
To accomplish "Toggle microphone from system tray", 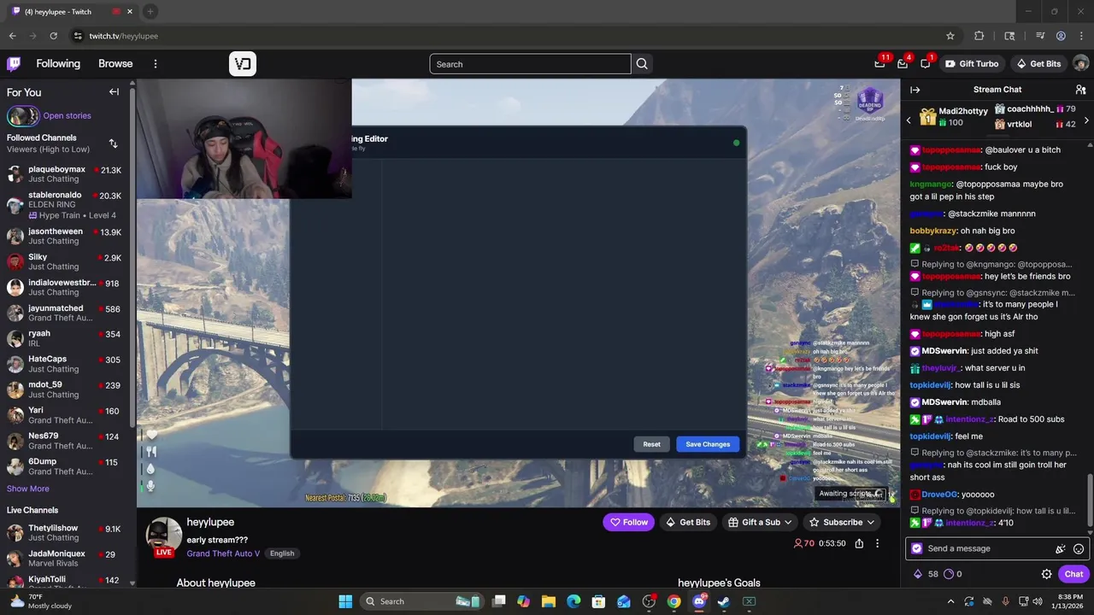I will tap(1005, 601).
